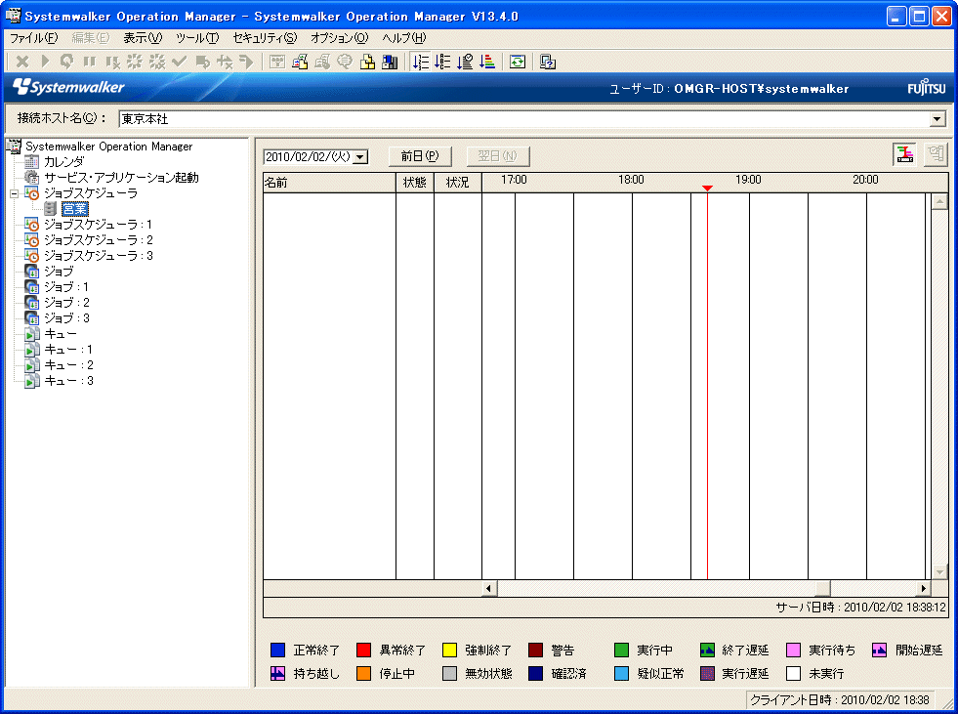Viewport: 958px width, 714px height.
Task: Open the 編集 menu
Action: click(91, 38)
